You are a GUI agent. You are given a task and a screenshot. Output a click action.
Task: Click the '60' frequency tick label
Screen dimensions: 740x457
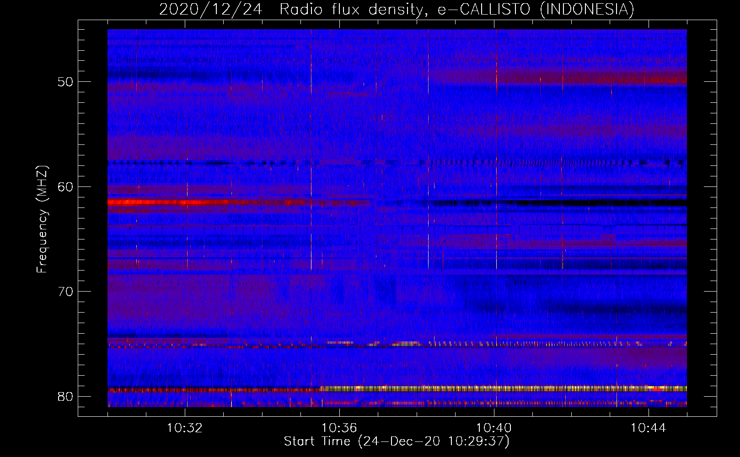point(66,186)
